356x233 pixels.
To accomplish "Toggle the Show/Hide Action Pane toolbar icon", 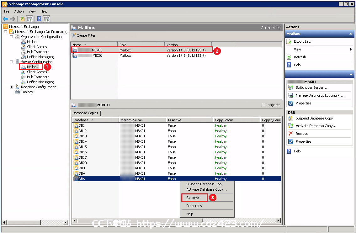I will [46, 19].
